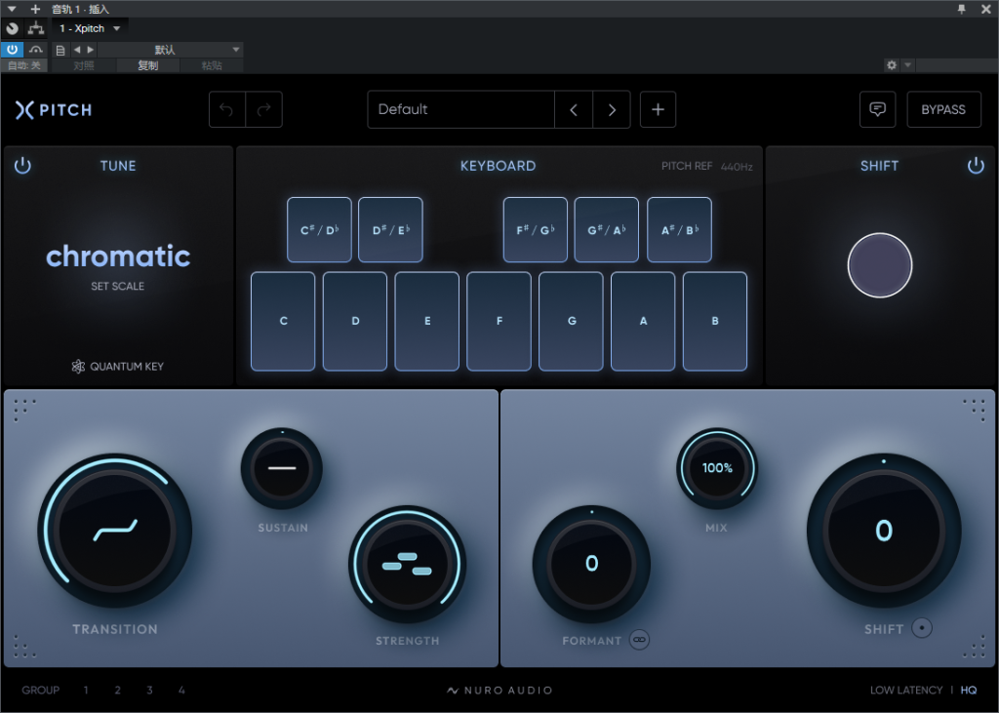Screen dimensions: 999x713
Task: Open the Default preset name field
Action: click(x=460, y=109)
